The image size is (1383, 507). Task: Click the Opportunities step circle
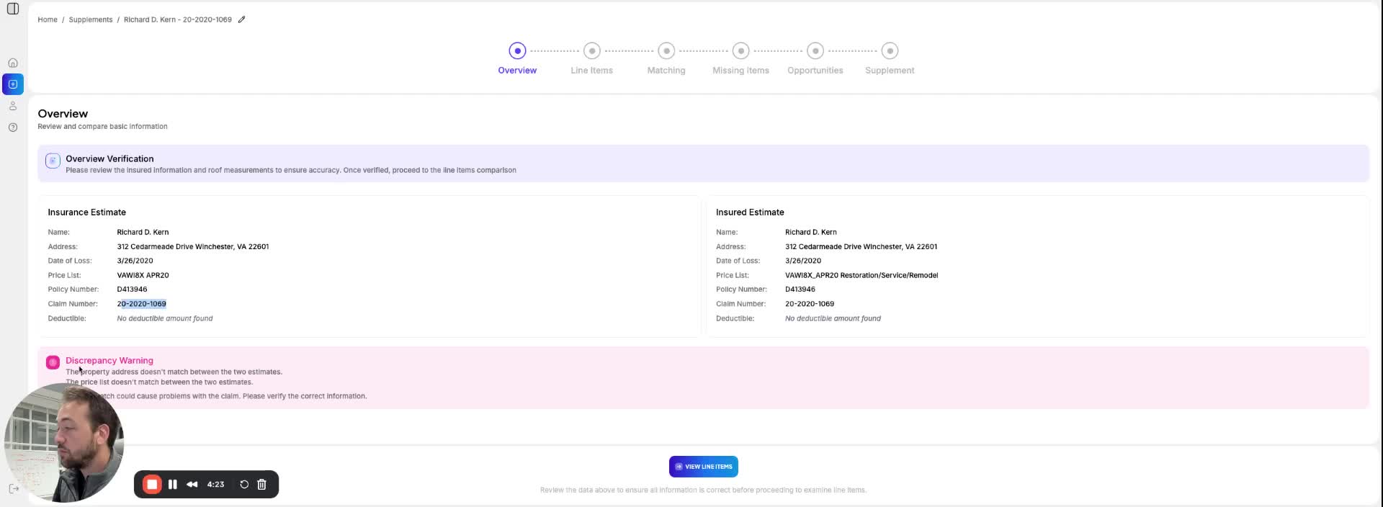tap(815, 50)
